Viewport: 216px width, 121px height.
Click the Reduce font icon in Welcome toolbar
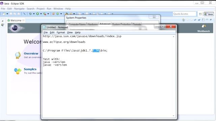(195, 20)
